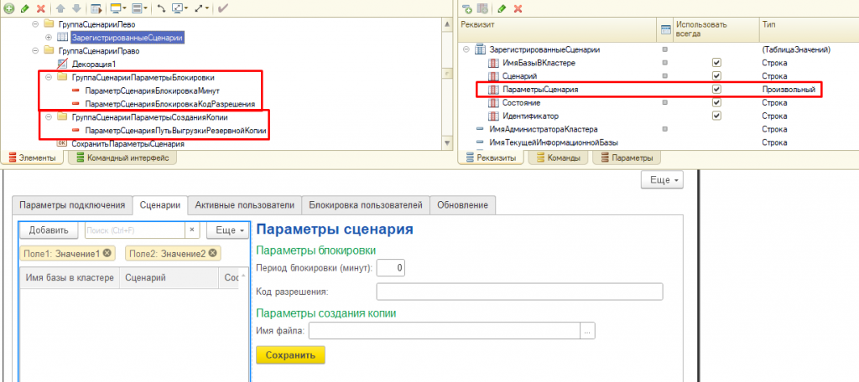Image resolution: width=859 pixels, height=382 pixels.
Task: Click the column icon beside ИмяБазыВКластере
Action: click(x=492, y=63)
